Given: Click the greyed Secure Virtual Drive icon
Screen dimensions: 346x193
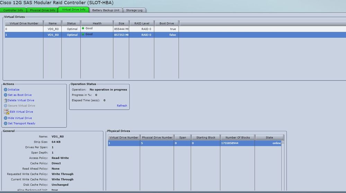Looking at the screenshot, I should 6,106.
